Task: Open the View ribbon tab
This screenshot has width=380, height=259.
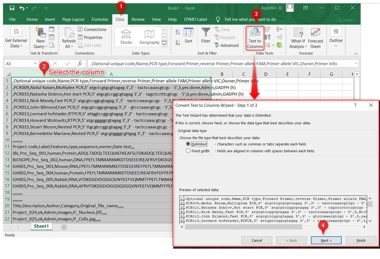Action: pyautogui.click(x=156, y=19)
